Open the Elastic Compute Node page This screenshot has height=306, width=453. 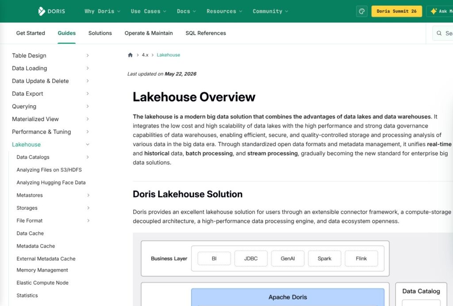(x=42, y=283)
